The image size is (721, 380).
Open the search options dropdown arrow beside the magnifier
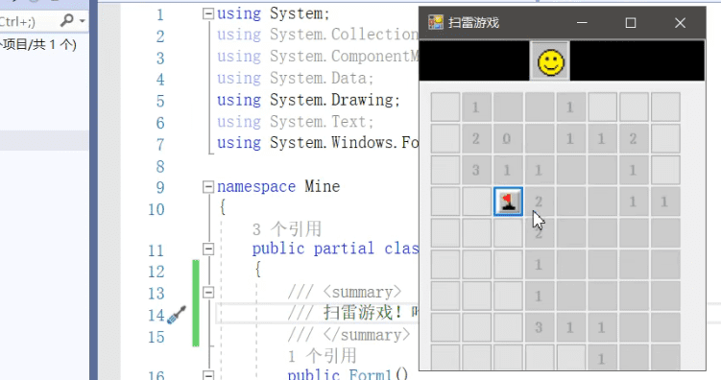83,21
